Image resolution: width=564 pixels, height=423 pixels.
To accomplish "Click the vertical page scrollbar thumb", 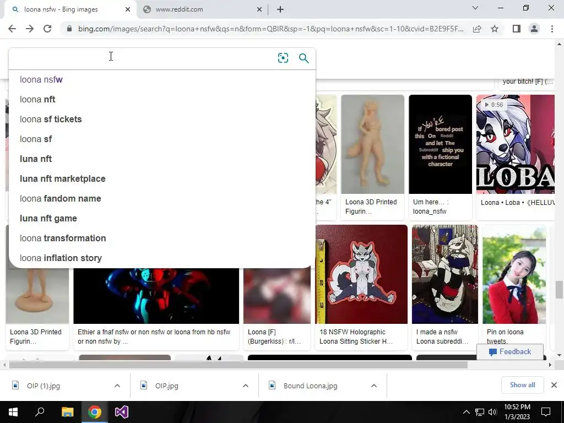I will click(x=559, y=290).
